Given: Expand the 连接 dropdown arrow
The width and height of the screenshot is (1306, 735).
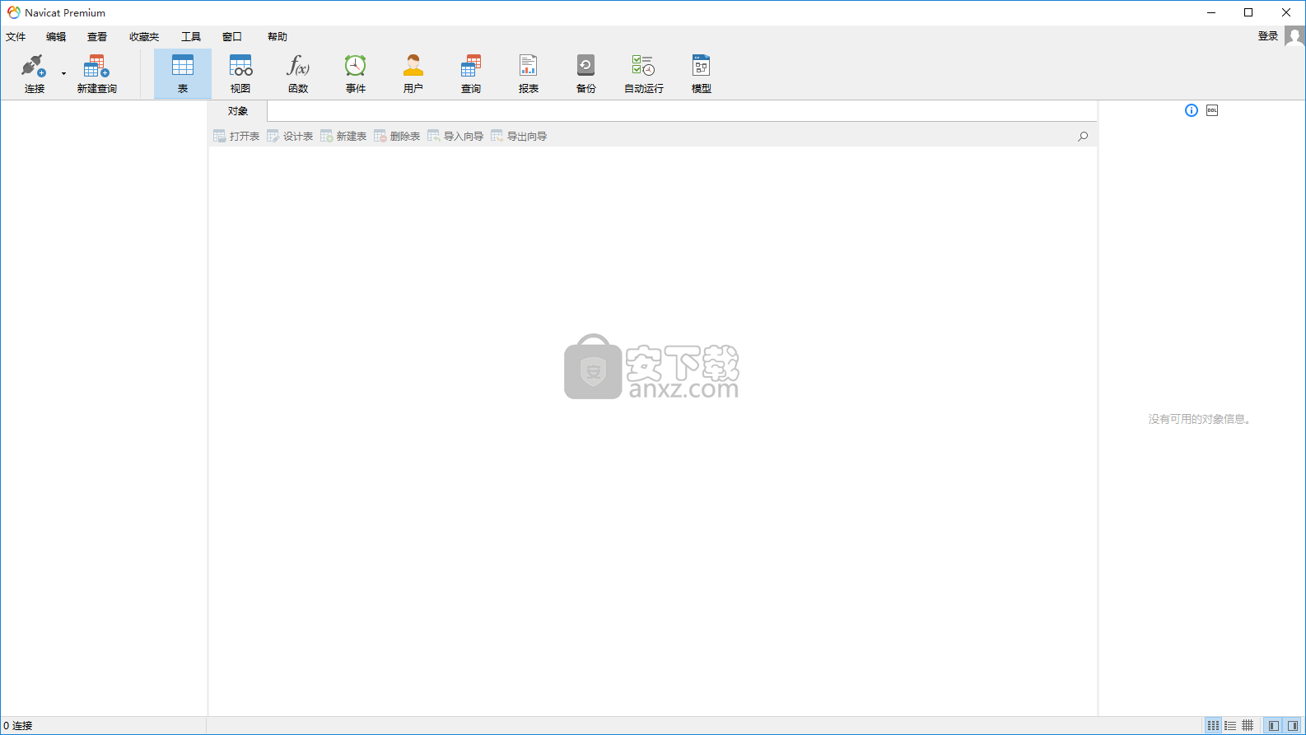Looking at the screenshot, I should point(63,74).
